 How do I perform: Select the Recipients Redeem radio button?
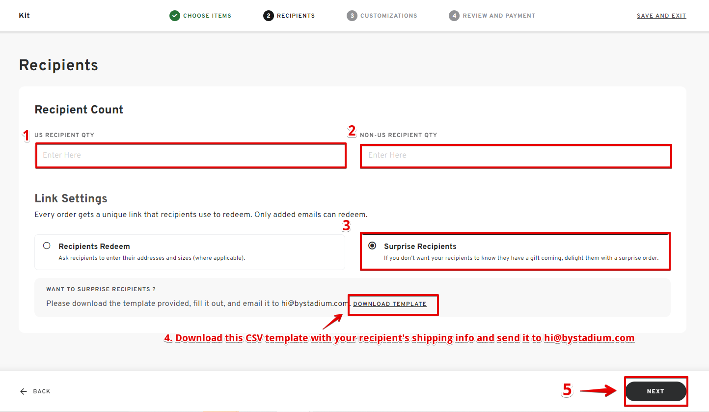coord(47,246)
